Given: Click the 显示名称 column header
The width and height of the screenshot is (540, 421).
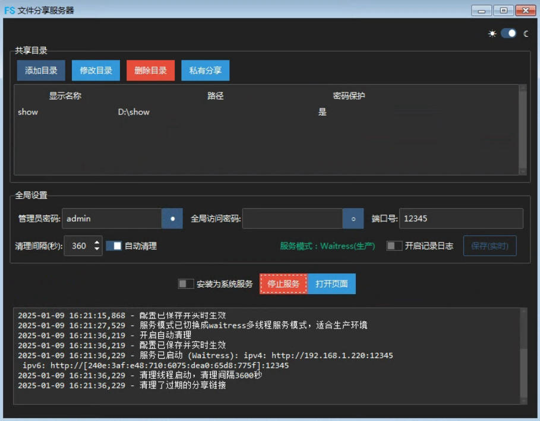Looking at the screenshot, I should (x=65, y=96).
